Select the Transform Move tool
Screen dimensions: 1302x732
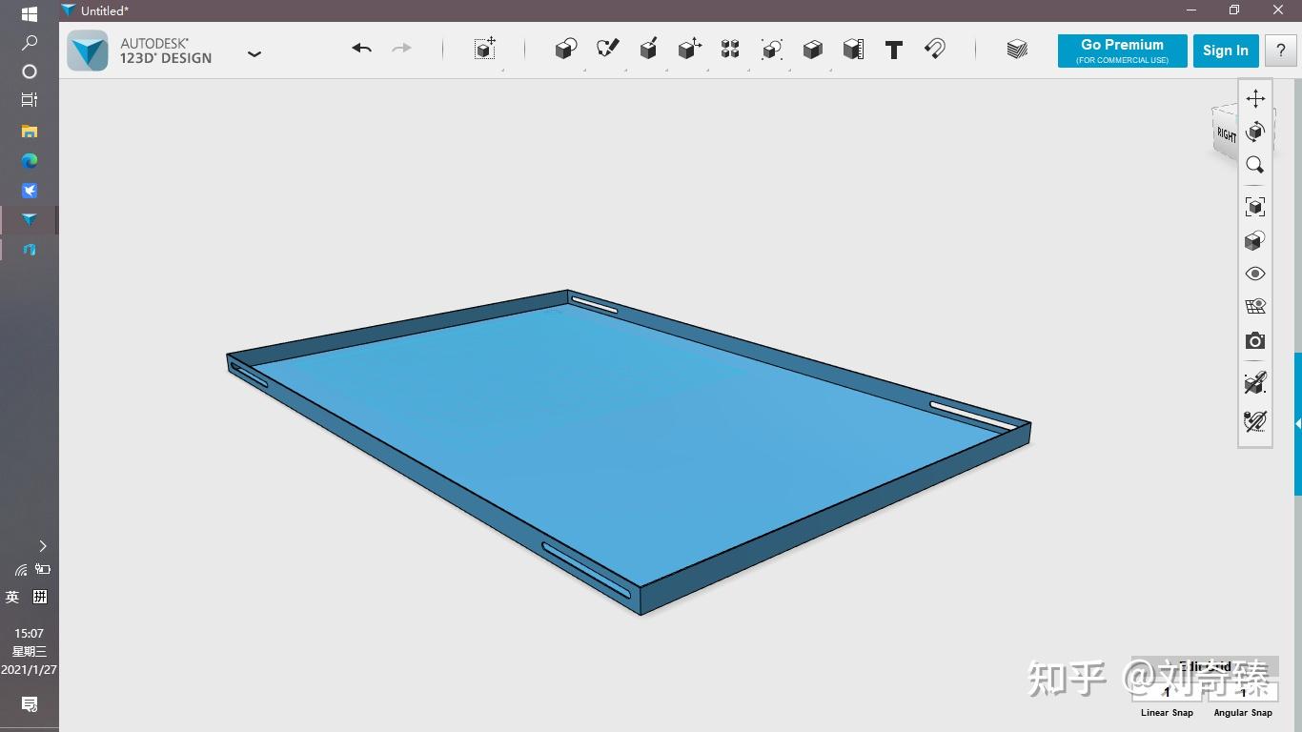[483, 50]
